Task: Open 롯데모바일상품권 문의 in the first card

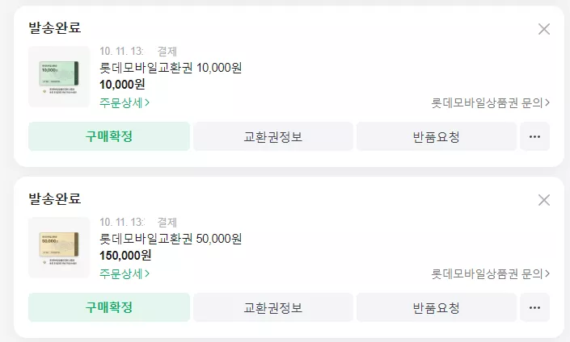Action: tap(491, 103)
